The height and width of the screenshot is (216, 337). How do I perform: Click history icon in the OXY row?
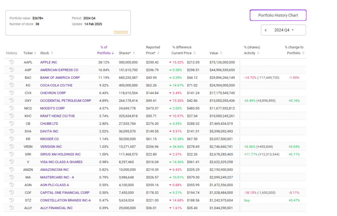point(12,100)
